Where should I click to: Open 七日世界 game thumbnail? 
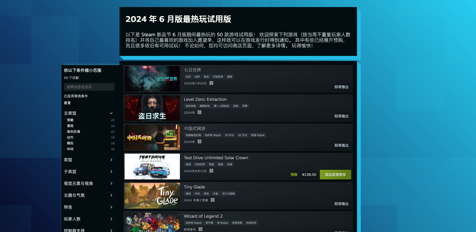152,79
